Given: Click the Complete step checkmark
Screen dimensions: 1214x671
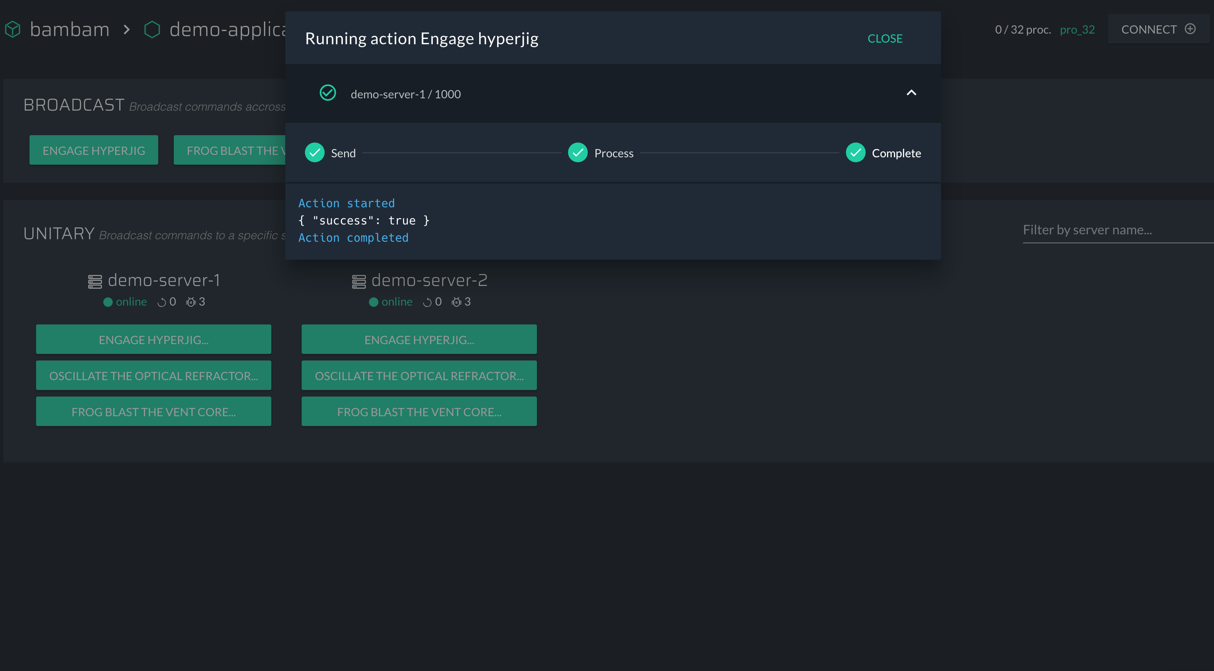Looking at the screenshot, I should [x=855, y=152].
